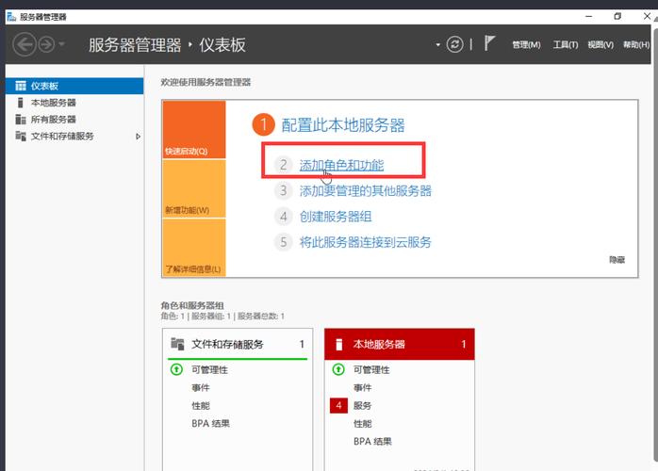Click 性能 in 本地服务器 tile
658x471 pixels.
click(363, 424)
